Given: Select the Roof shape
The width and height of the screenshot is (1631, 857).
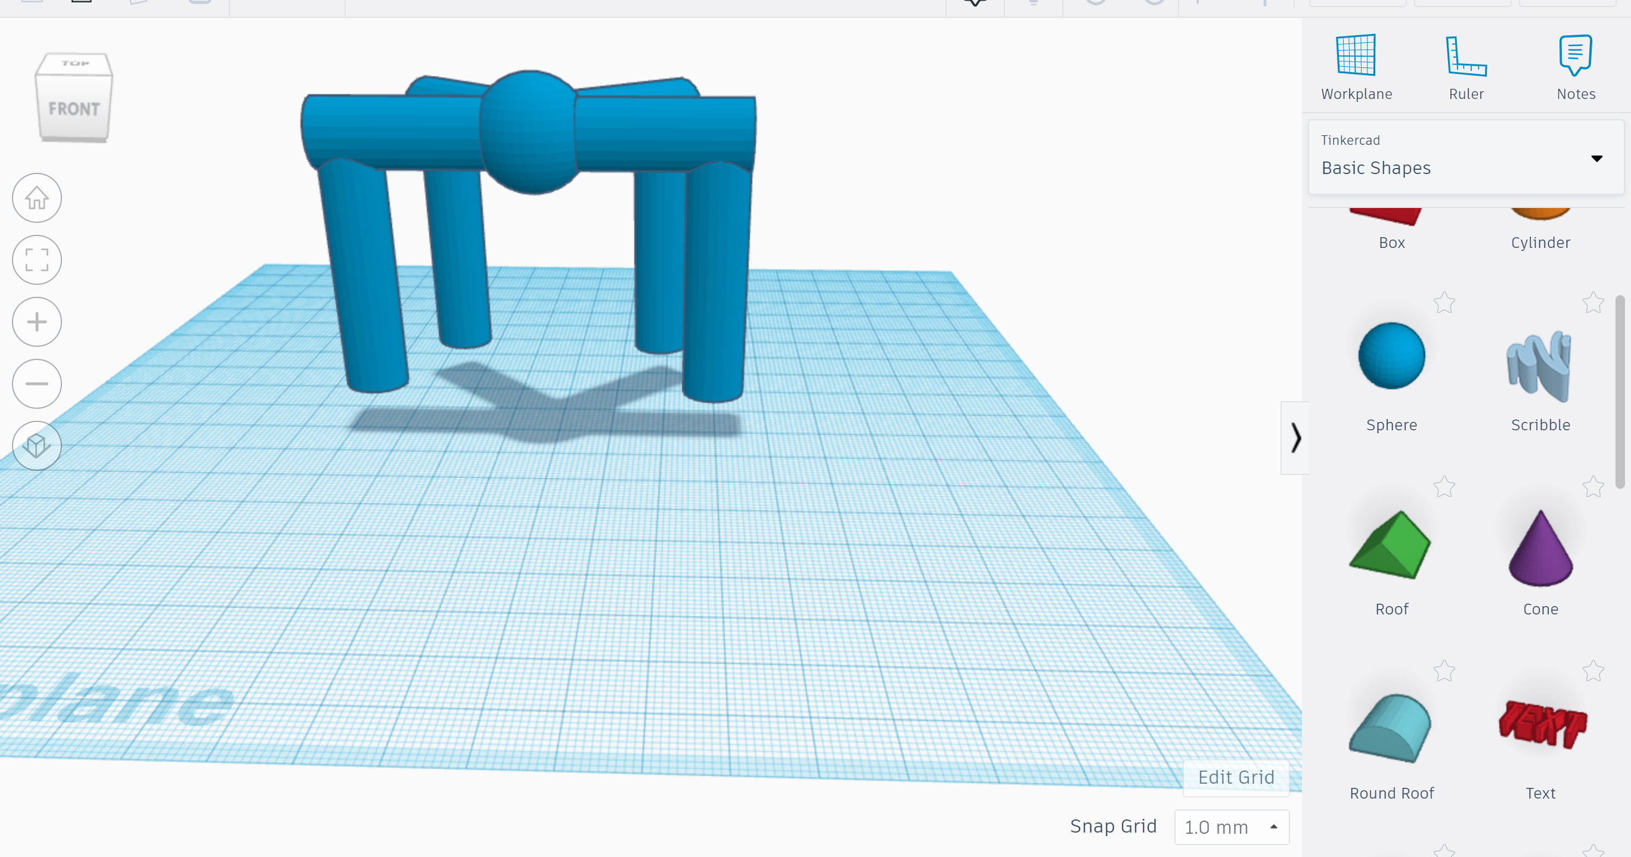Looking at the screenshot, I should pos(1390,544).
